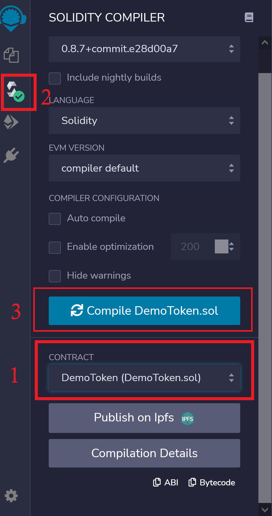Open the compiler version 0.8.7 dropdown
The width and height of the screenshot is (272, 516).
click(144, 49)
